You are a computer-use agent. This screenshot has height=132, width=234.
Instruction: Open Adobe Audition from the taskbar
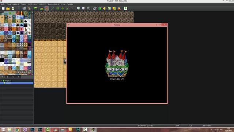pos(78,129)
